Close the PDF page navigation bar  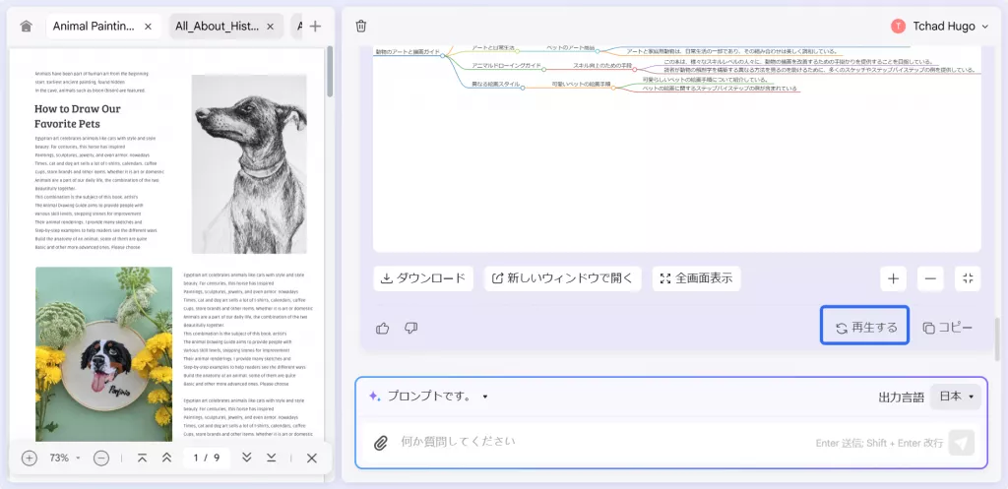coord(312,458)
